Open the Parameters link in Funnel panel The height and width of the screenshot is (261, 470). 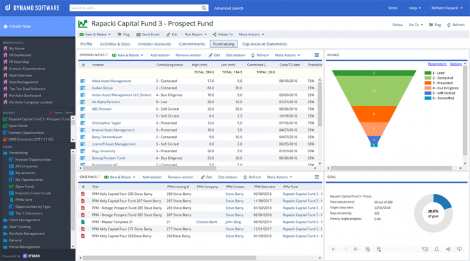pyautogui.click(x=437, y=64)
